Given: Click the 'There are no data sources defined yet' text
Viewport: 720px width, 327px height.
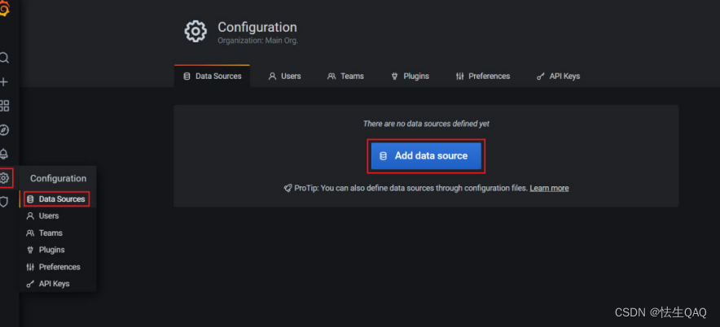Looking at the screenshot, I should 426,124.
